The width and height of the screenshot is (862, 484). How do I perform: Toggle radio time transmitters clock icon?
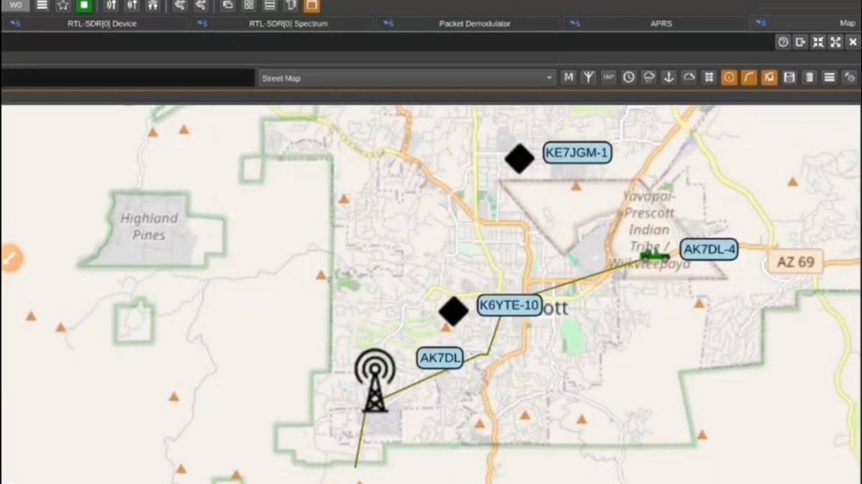(628, 77)
